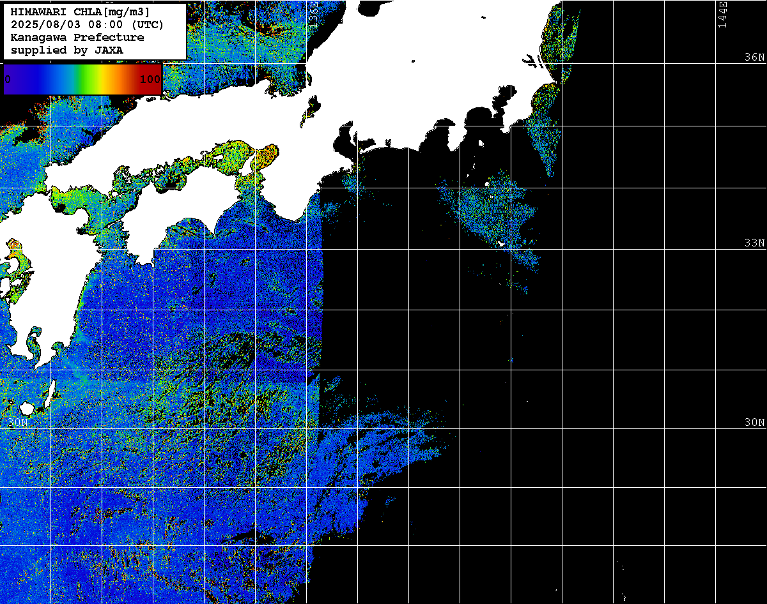
Task: Click the "0" minimum value on color scale
Action: point(7,80)
